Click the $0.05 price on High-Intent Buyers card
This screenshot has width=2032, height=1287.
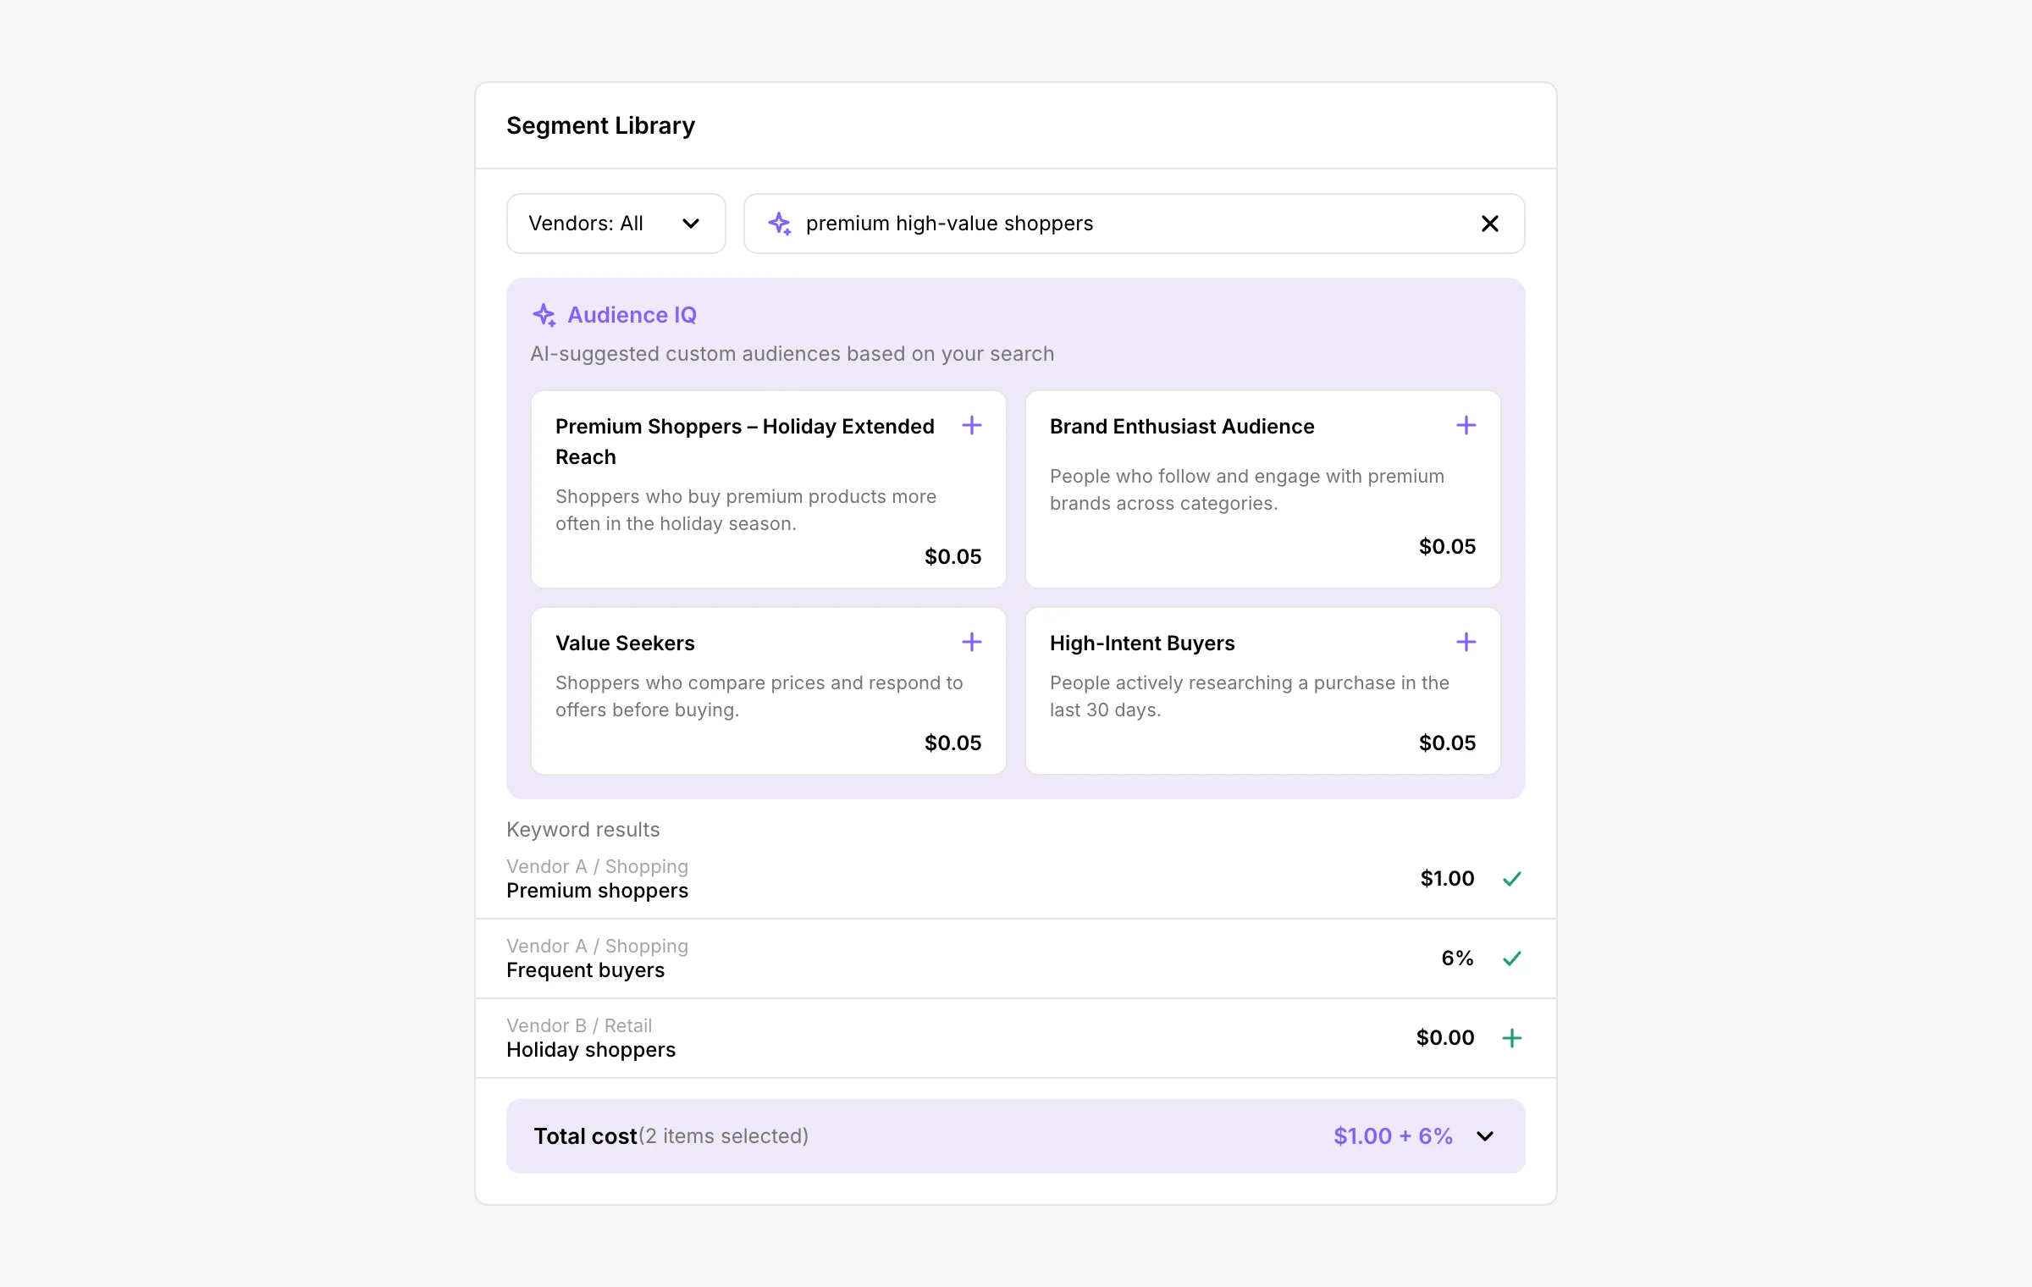click(x=1447, y=743)
